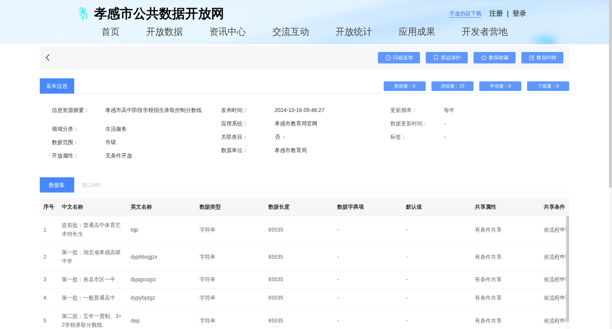Viewport: 612px width, 329px height.
Task: Open the 应用成果 menu item
Action: tap(417, 32)
